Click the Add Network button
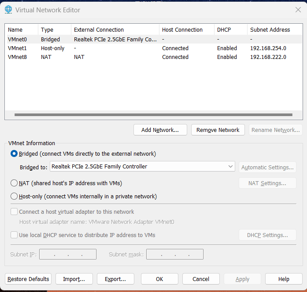This screenshot has height=292, width=307. tap(160, 130)
